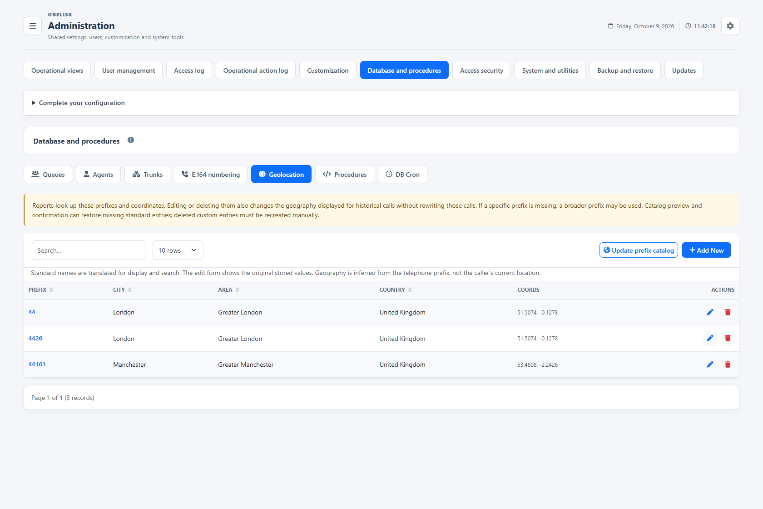Viewport: 763px width, 509px height.
Task: Click the info icon beside Database and procedures
Action: pyautogui.click(x=131, y=140)
